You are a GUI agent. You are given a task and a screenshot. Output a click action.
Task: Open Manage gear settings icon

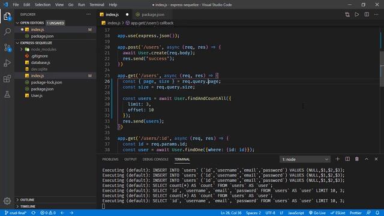pyautogui.click(x=7, y=201)
